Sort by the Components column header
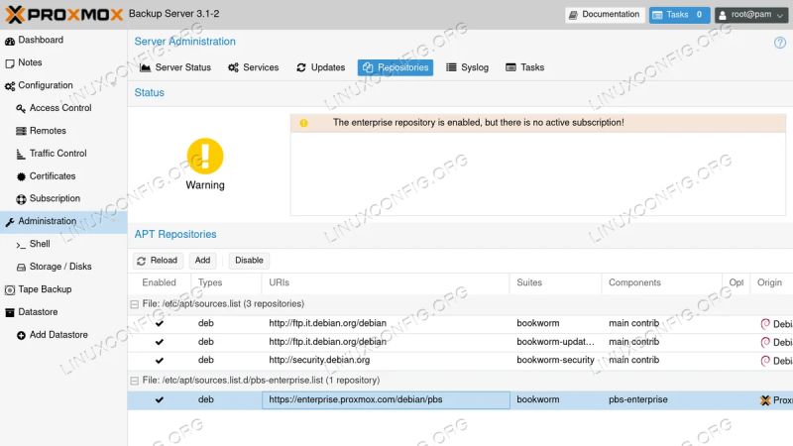793x446 pixels. pos(662,283)
